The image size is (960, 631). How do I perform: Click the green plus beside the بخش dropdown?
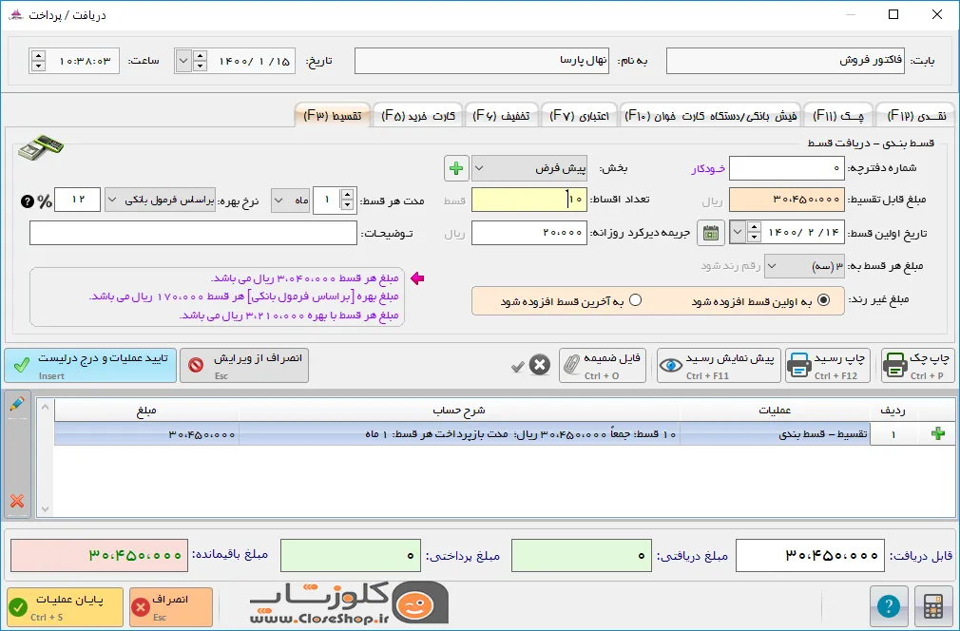click(x=456, y=168)
